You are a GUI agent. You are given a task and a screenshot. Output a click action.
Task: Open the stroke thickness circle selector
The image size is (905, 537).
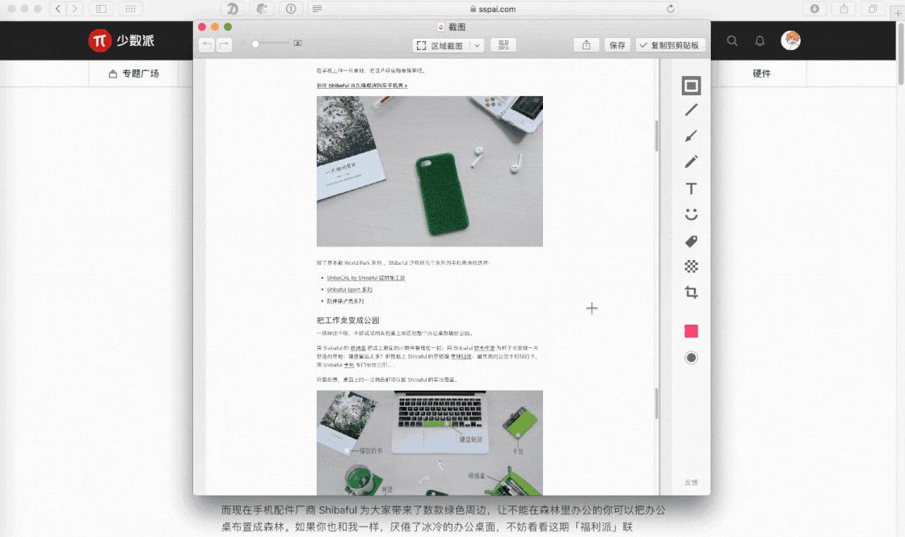point(691,358)
